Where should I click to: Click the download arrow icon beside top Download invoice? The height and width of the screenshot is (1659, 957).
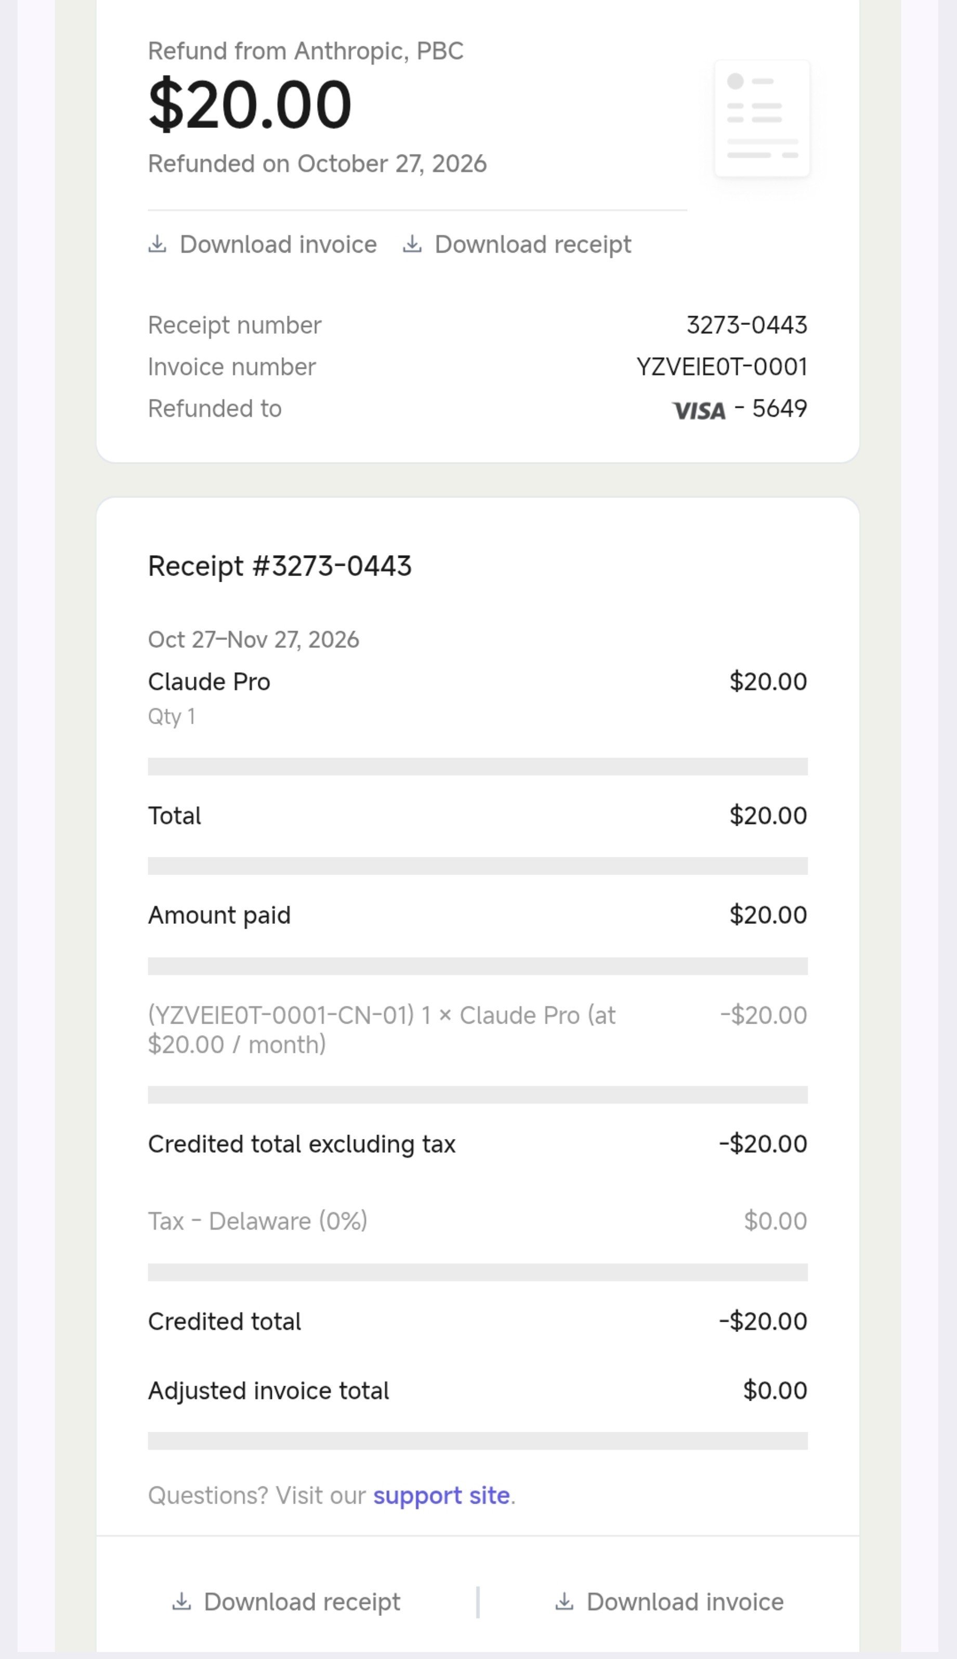(157, 244)
